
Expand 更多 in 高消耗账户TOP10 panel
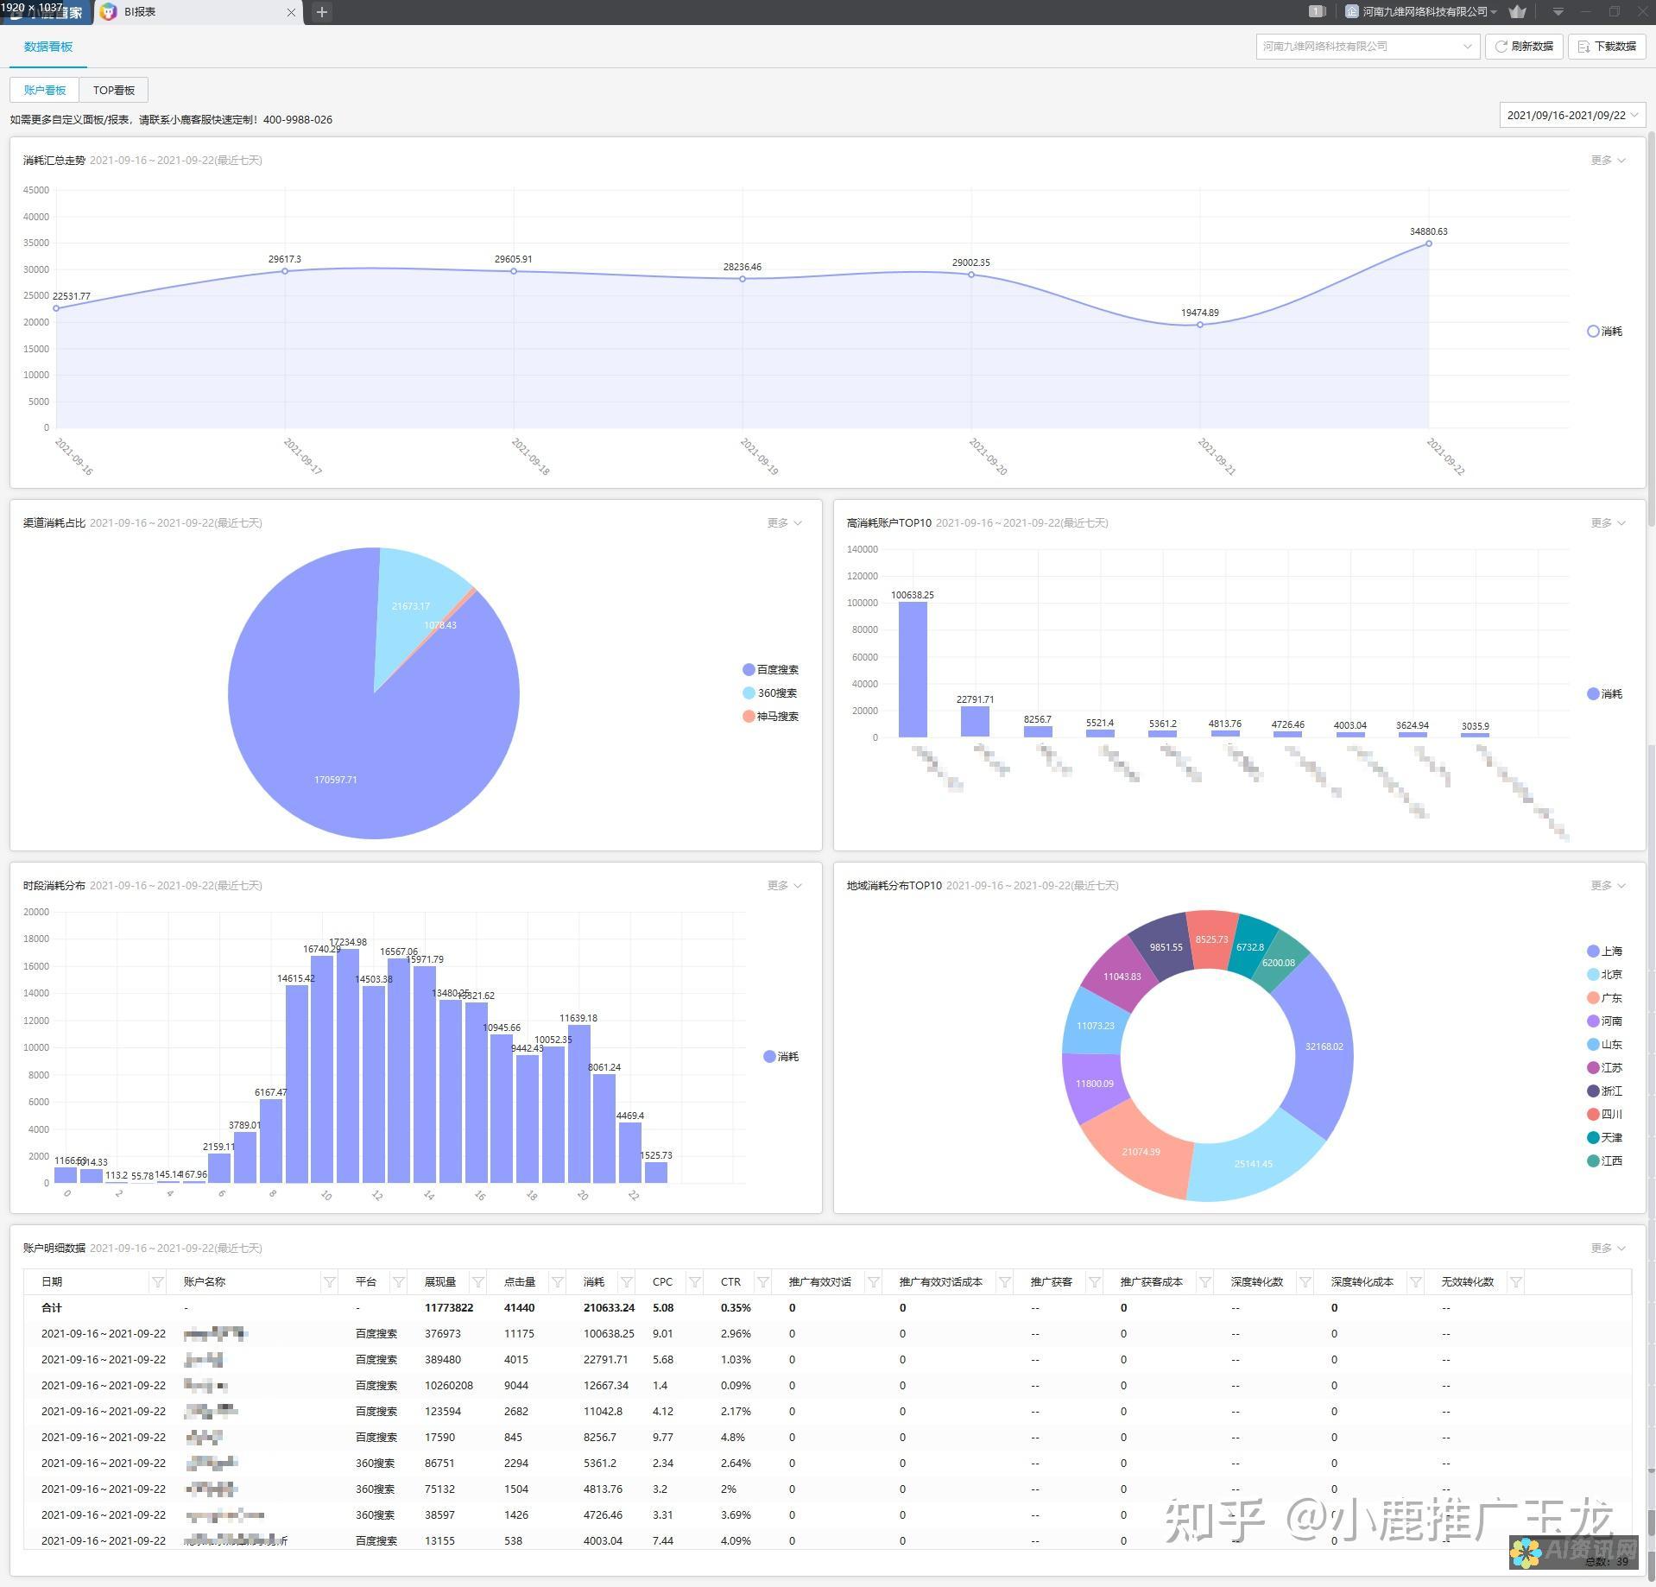(1609, 523)
